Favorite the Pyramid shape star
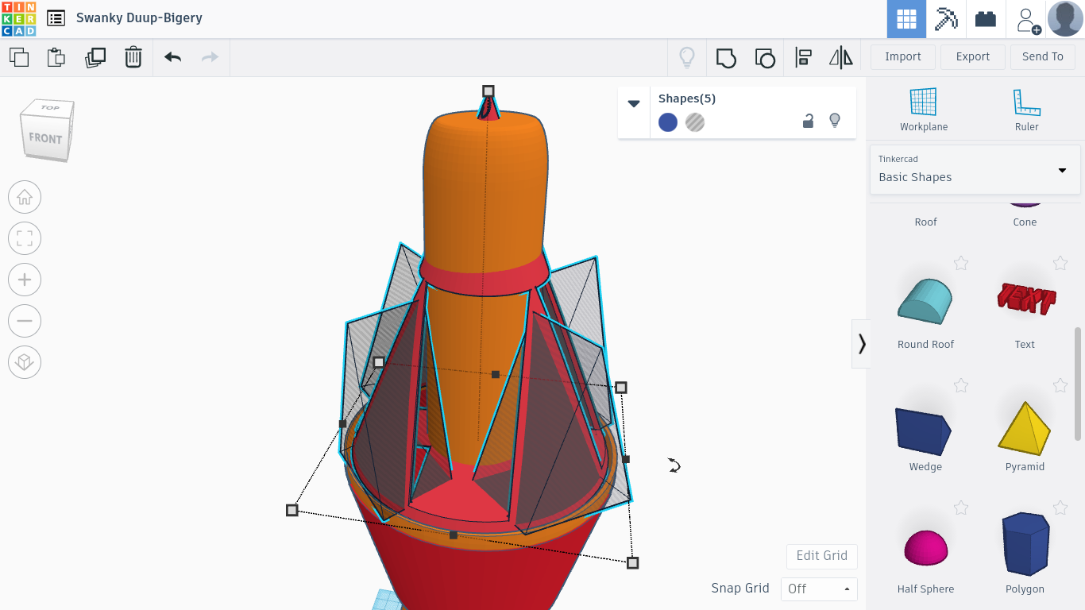Viewport: 1085px width, 610px height. (x=1060, y=385)
